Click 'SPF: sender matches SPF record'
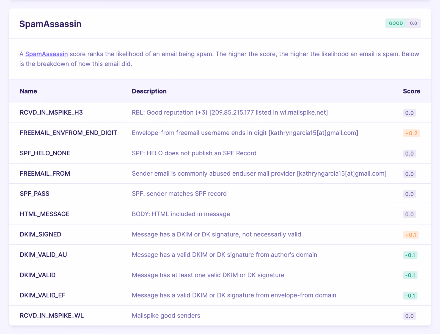The image size is (440, 334). [179, 194]
